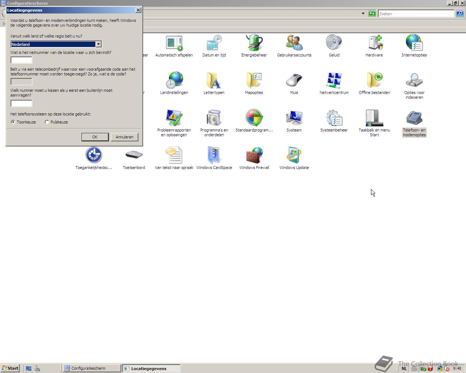Open Toegankelijkheidscentrum icon
Image resolution: width=466 pixels, height=373 pixels.
(94, 155)
